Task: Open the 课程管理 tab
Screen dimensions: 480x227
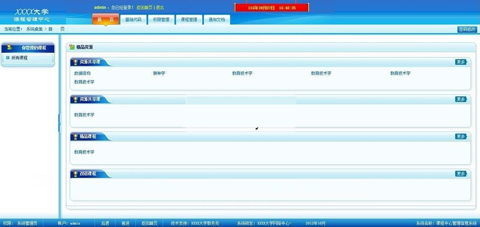Action: coord(188,20)
